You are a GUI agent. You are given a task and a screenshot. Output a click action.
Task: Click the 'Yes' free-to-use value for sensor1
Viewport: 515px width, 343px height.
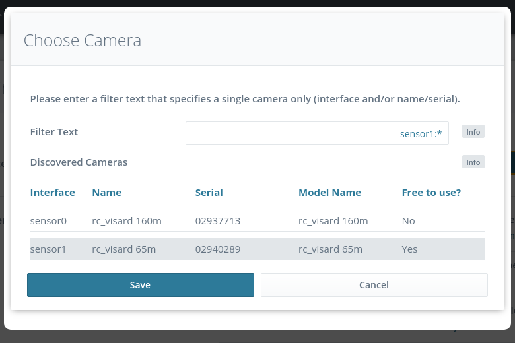409,249
